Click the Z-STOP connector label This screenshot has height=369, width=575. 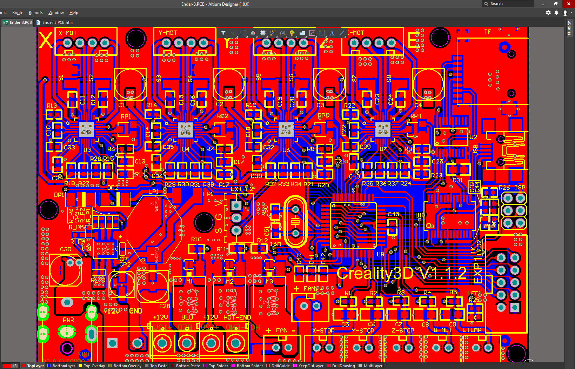[403, 330]
